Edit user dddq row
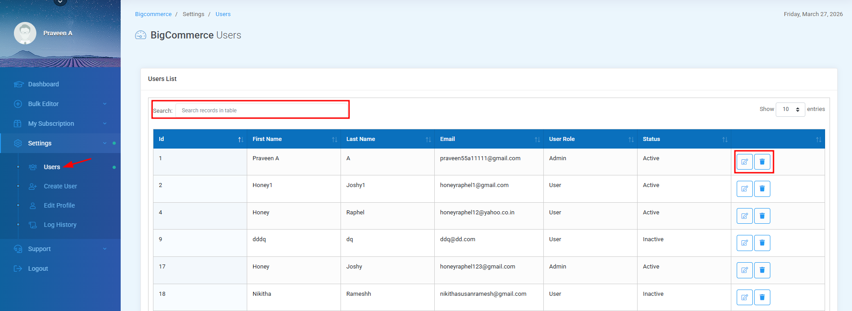Image resolution: width=852 pixels, height=311 pixels. click(x=744, y=243)
